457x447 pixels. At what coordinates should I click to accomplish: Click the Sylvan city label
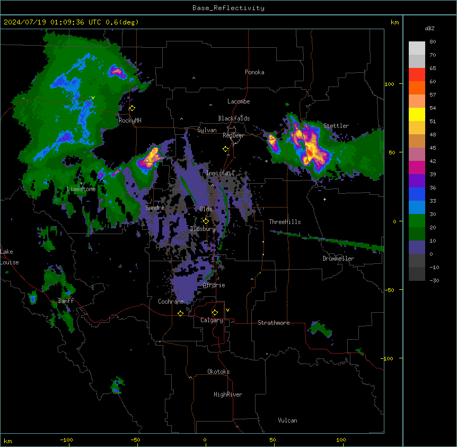(x=207, y=130)
